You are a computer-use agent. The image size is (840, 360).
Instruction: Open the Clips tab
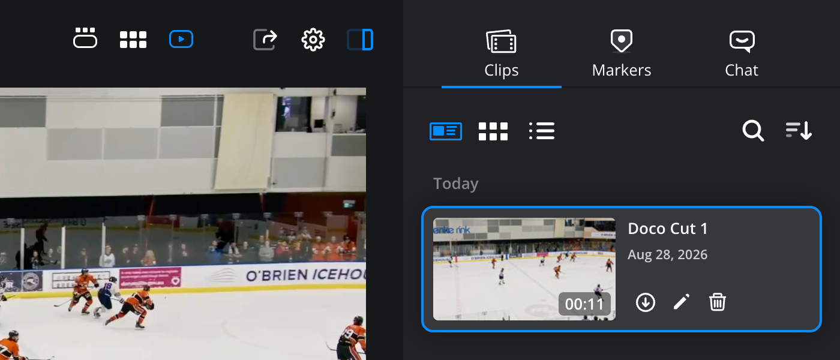502,54
